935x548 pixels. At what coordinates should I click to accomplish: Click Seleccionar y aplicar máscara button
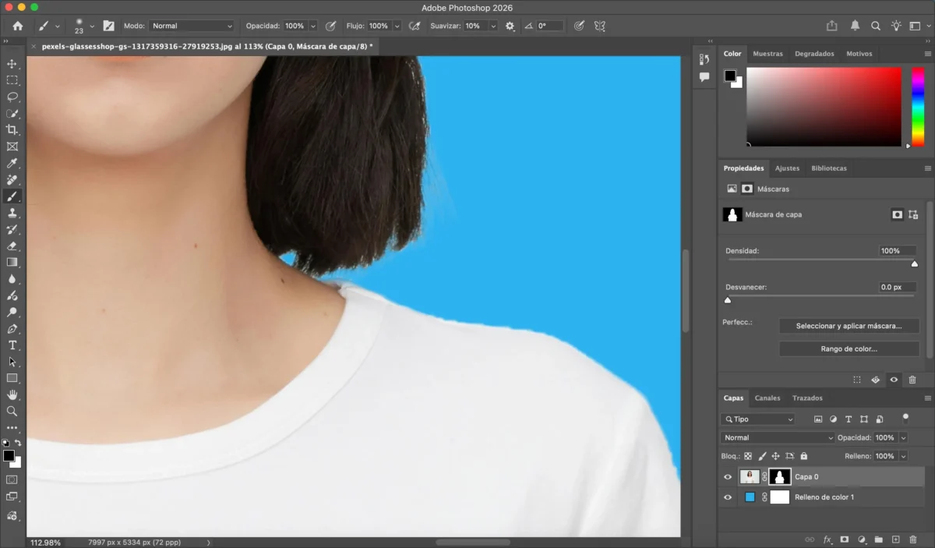tap(849, 326)
